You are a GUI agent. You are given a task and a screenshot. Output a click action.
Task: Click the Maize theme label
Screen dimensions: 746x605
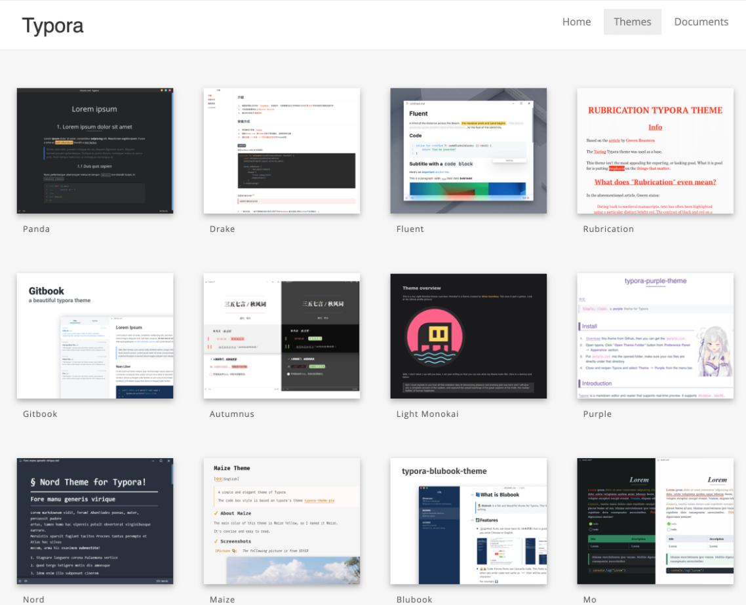(x=222, y=599)
